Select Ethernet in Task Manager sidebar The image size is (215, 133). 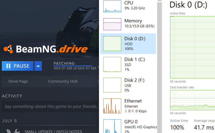tap(128, 106)
